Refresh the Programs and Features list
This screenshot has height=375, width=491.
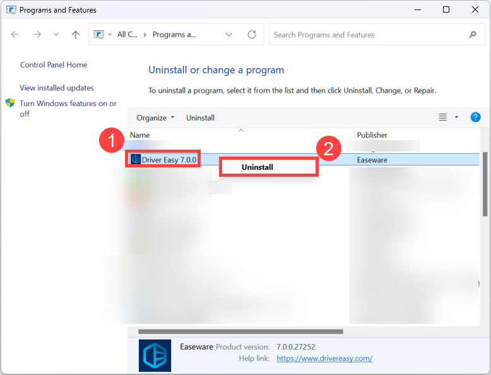tap(252, 35)
